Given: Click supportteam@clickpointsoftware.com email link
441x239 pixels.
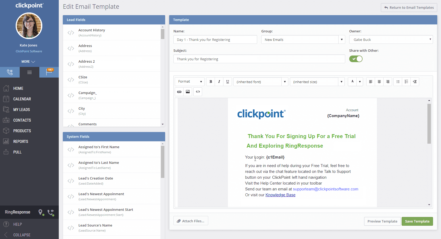Looking at the screenshot, I should 326,189.
